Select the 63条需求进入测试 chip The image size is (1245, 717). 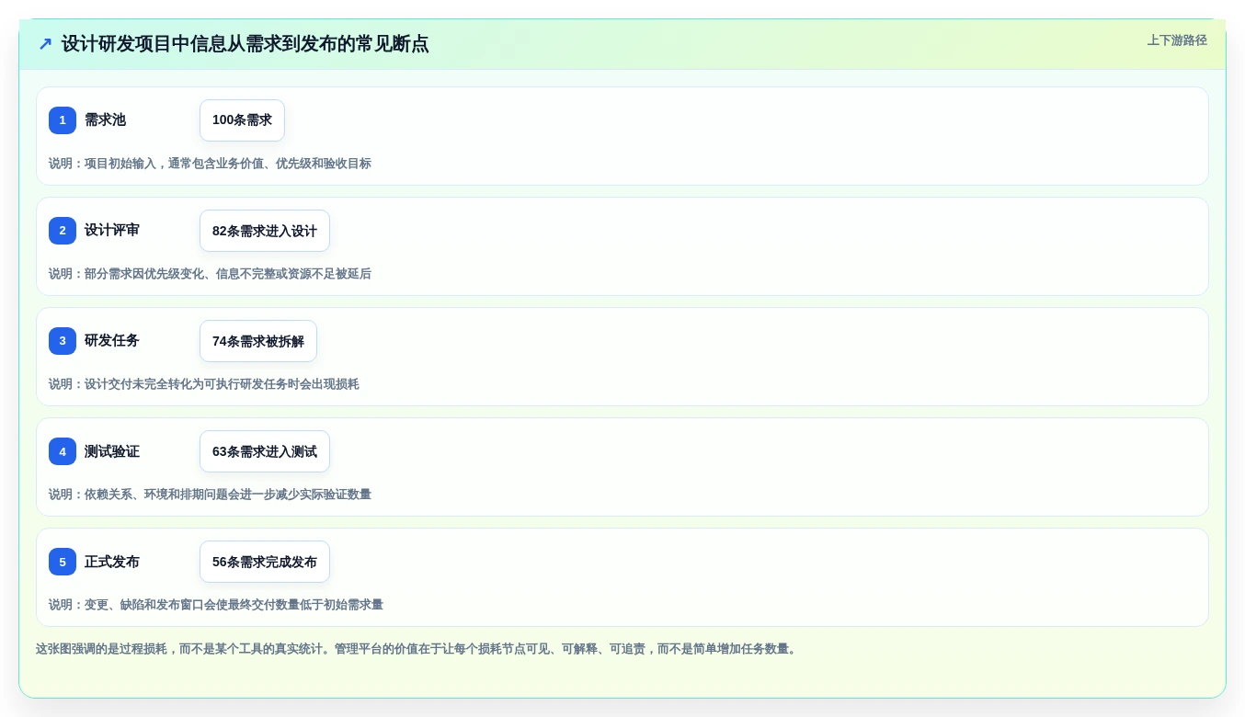(x=265, y=451)
